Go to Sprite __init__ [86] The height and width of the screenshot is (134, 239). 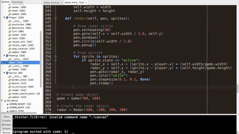[19, 76]
